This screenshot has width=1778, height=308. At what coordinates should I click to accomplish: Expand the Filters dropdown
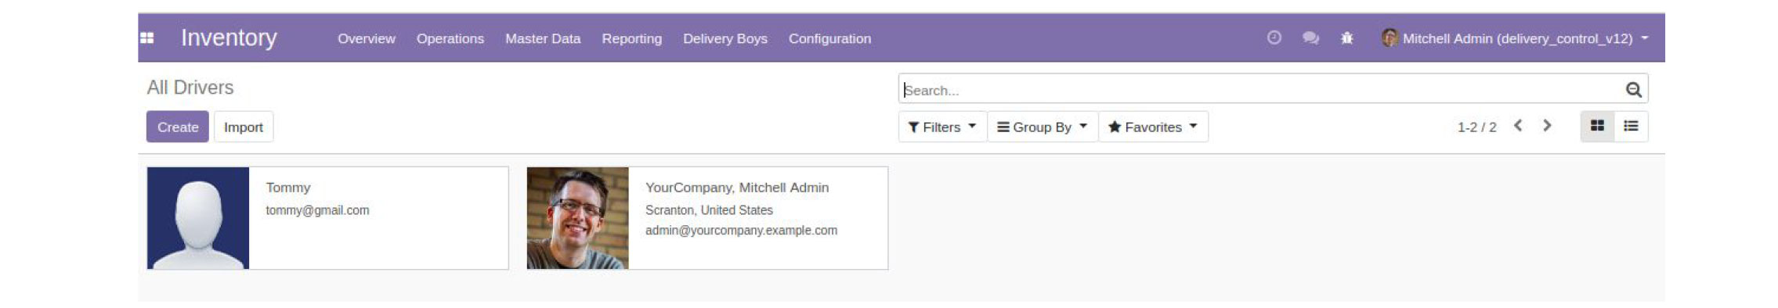pos(942,127)
